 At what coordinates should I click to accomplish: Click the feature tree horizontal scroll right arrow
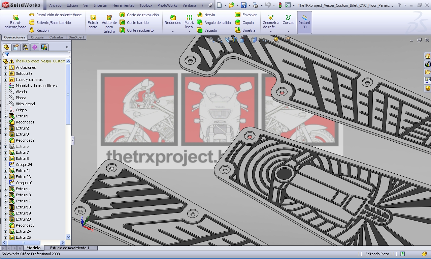[62, 242]
